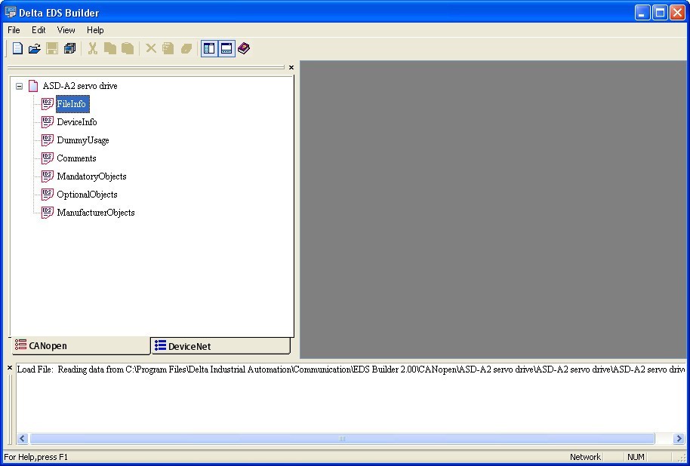
Task: Close the tree panel with its X
Action: point(291,67)
